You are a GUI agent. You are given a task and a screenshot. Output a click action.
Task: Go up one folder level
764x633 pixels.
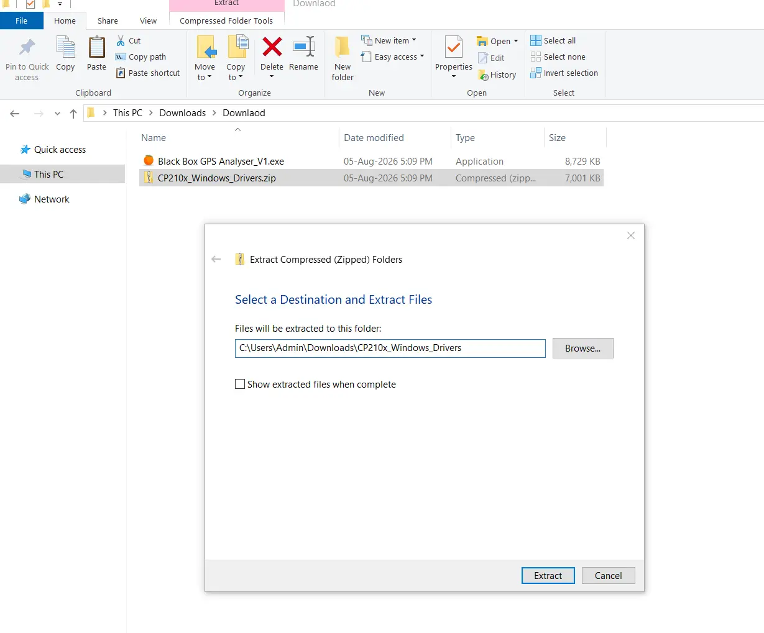click(x=73, y=113)
